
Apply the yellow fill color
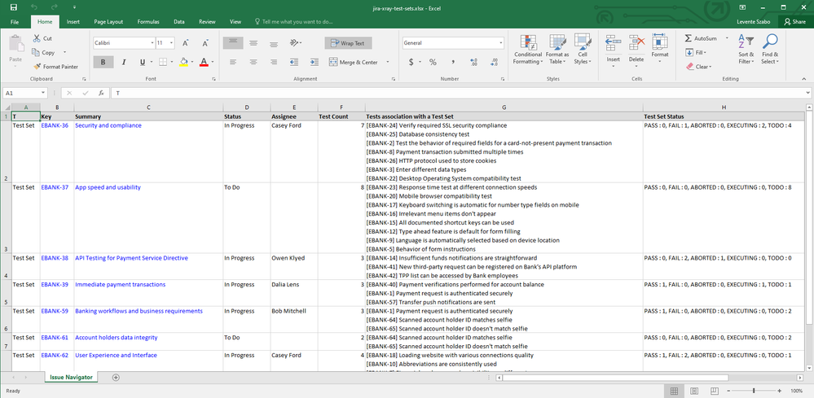(183, 62)
